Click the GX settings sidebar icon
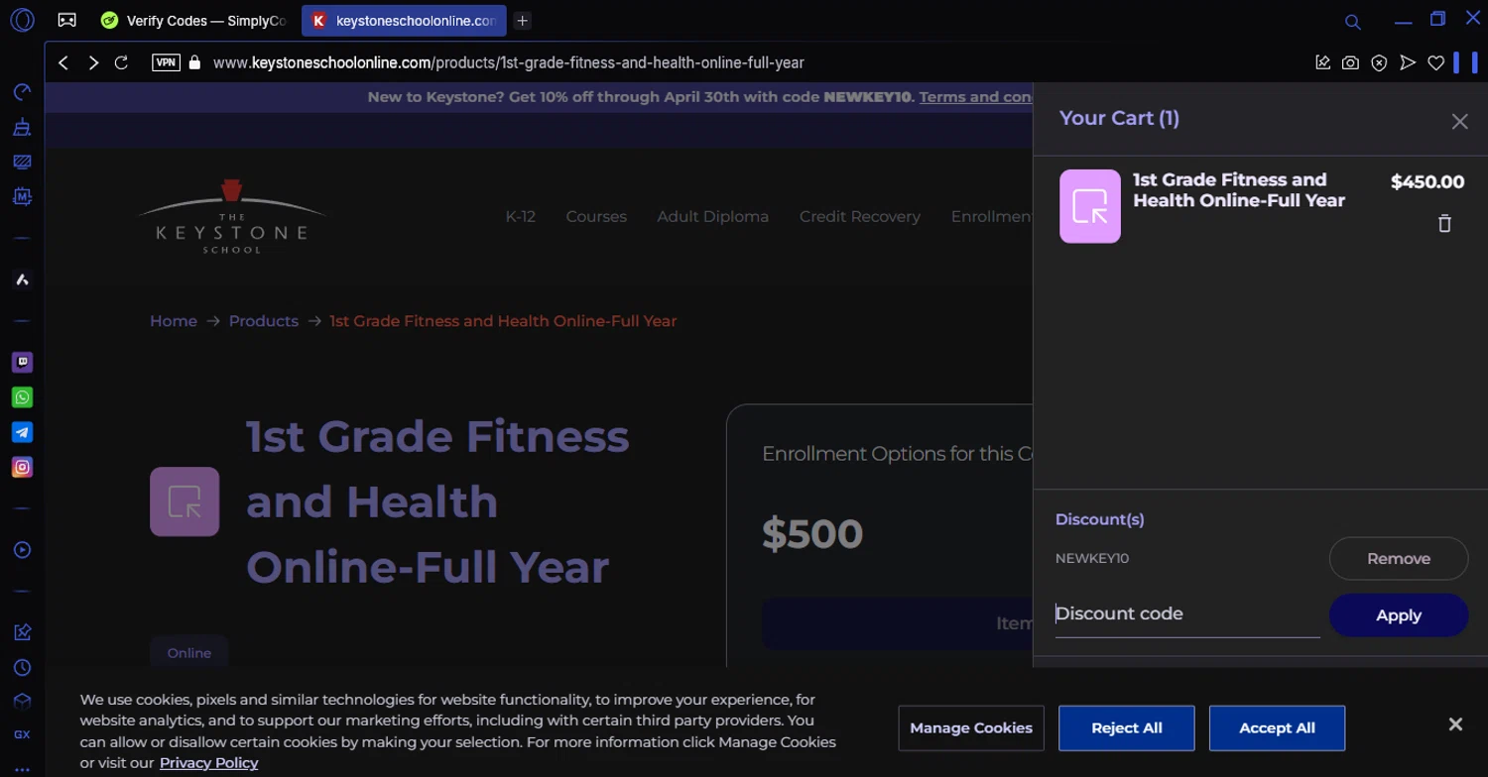 [22, 734]
